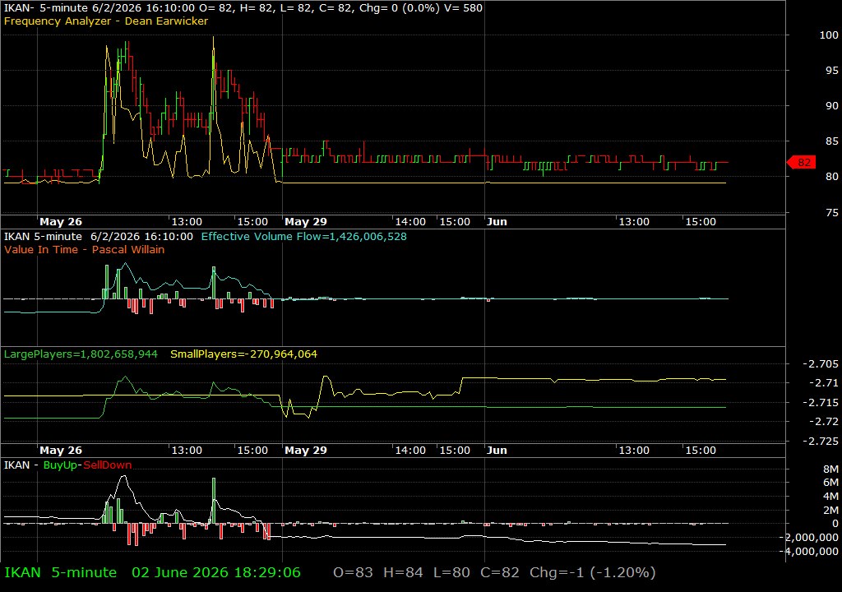This screenshot has width=842, height=592.
Task: Click the green BuyUp legend label
Action: [60, 465]
